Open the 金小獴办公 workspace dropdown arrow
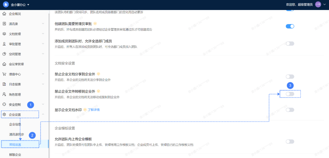The image size is (329, 158). click(x=28, y=5)
